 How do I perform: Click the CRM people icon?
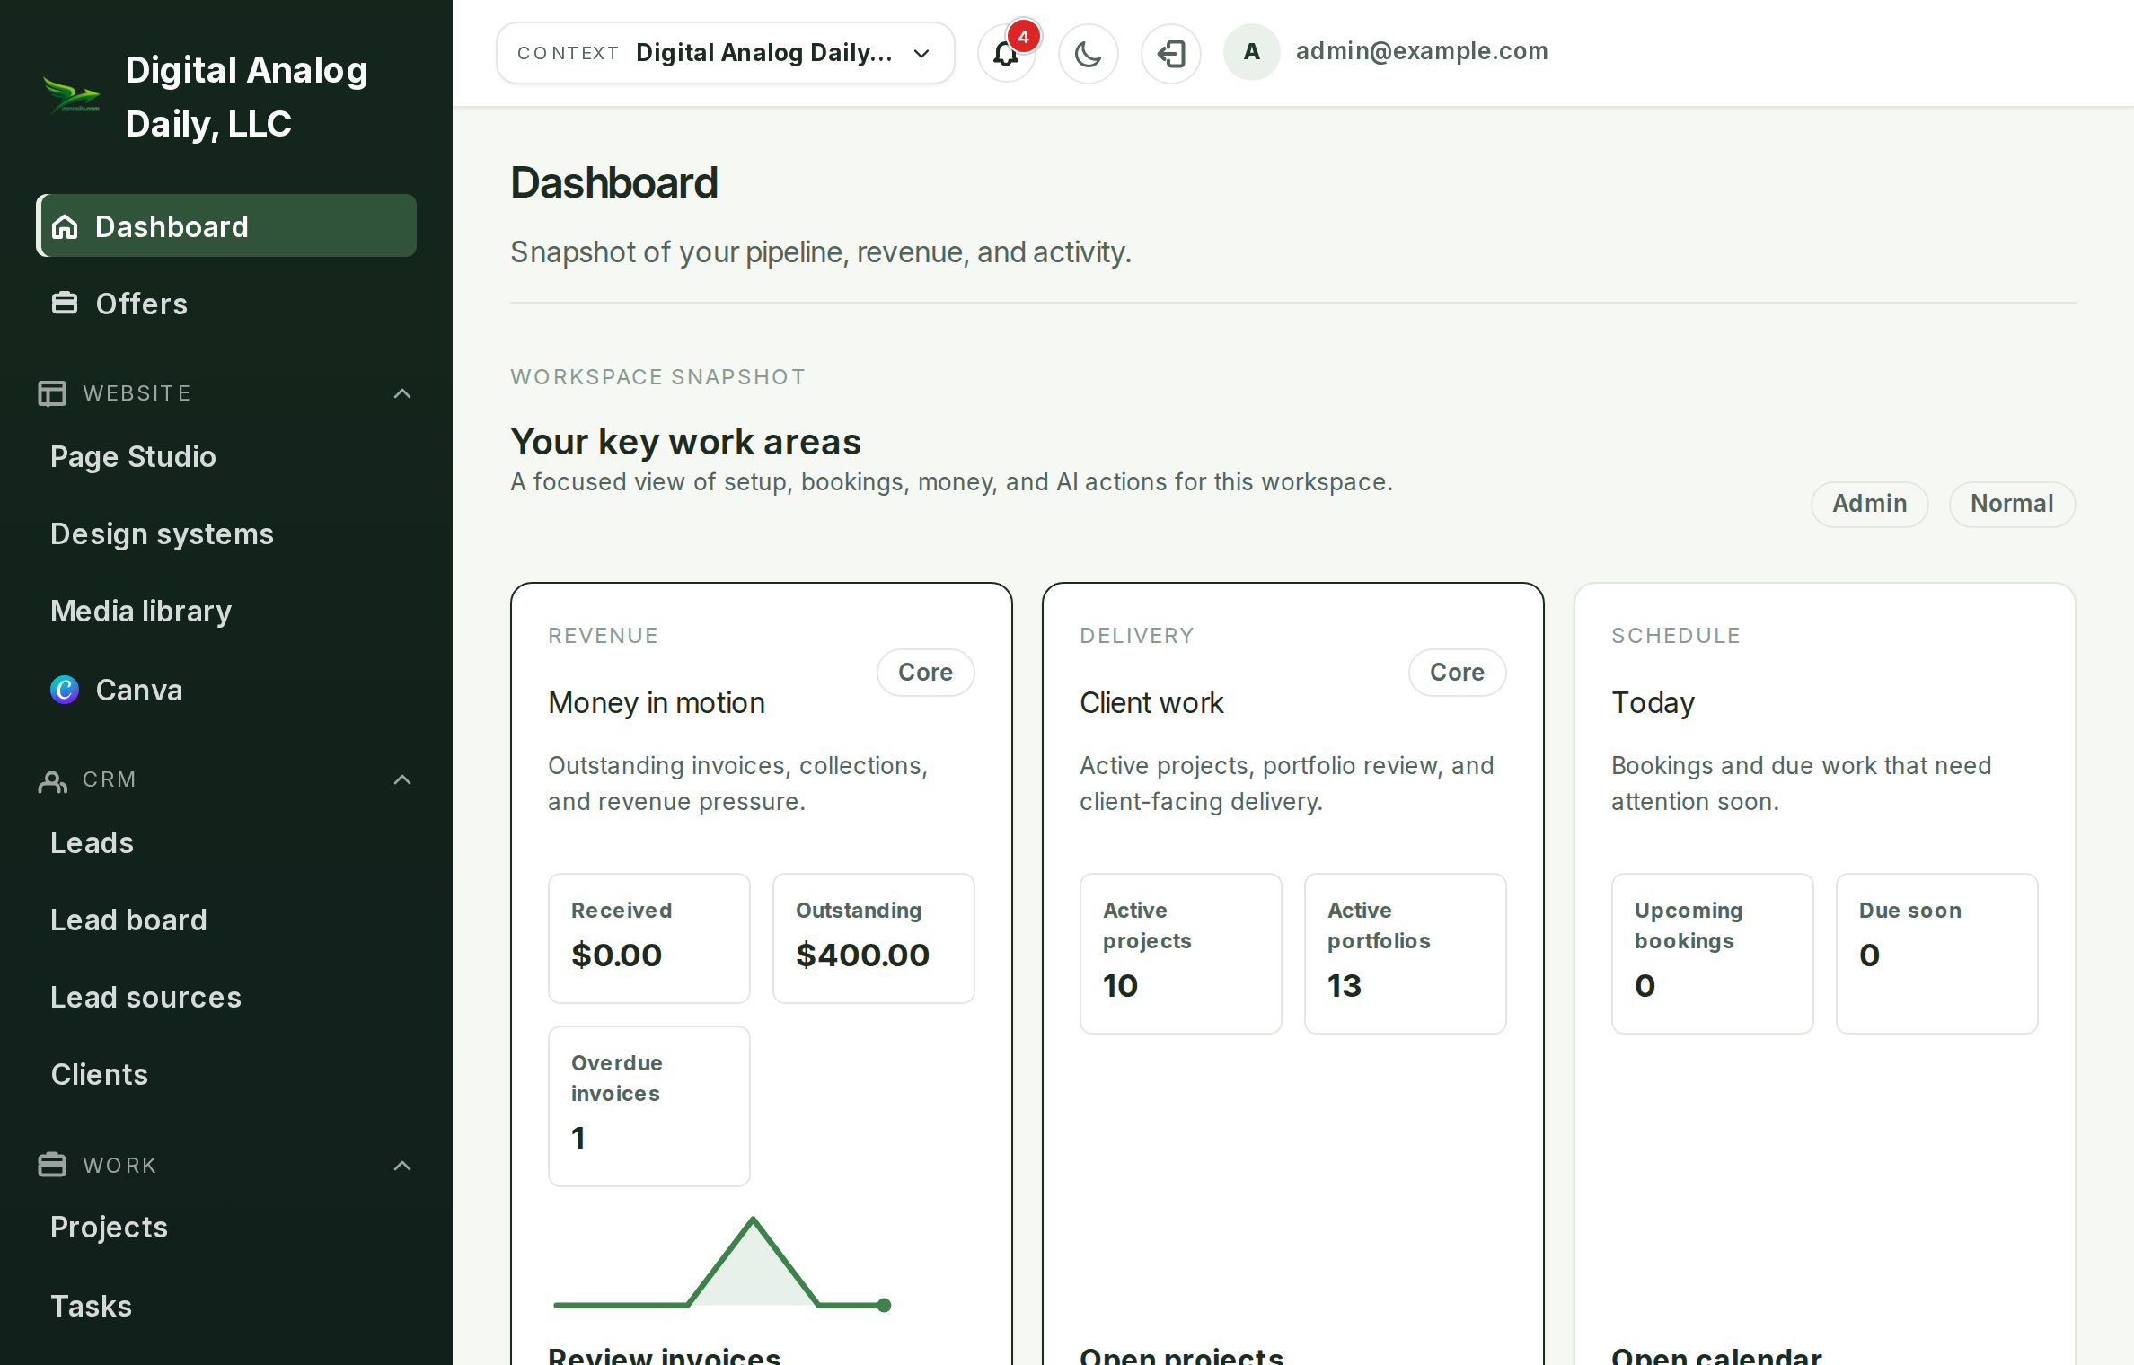(52, 781)
